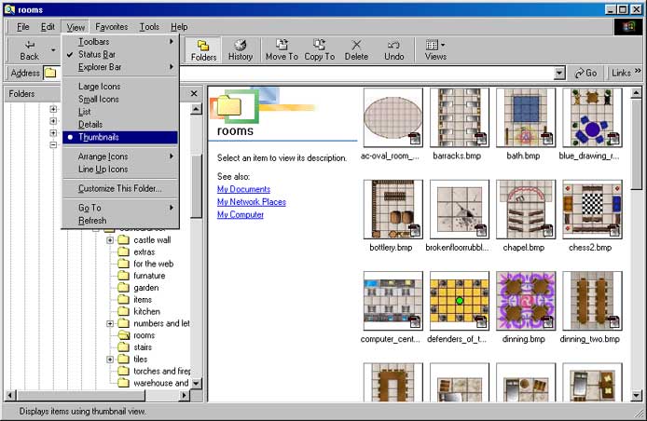The height and width of the screenshot is (421, 647).
Task: Click the Delete toolbar icon
Action: pyautogui.click(x=356, y=45)
